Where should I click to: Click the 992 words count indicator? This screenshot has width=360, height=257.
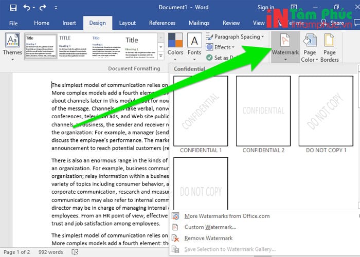click(51, 252)
